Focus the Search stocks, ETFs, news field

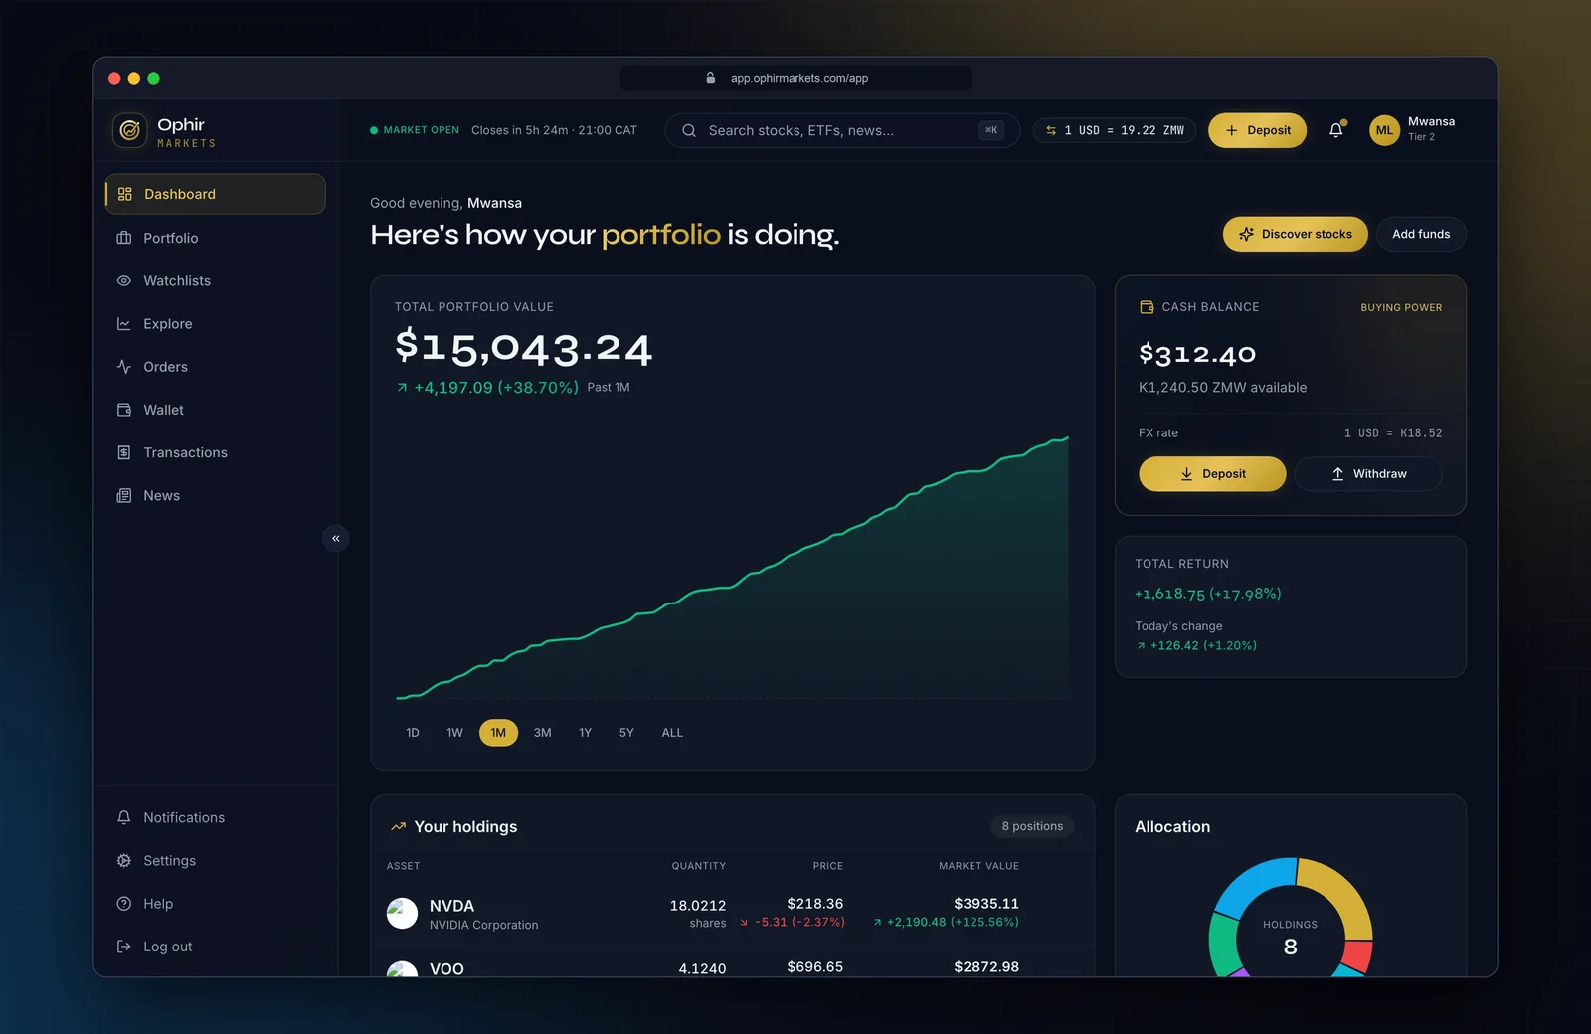pyautogui.click(x=842, y=130)
